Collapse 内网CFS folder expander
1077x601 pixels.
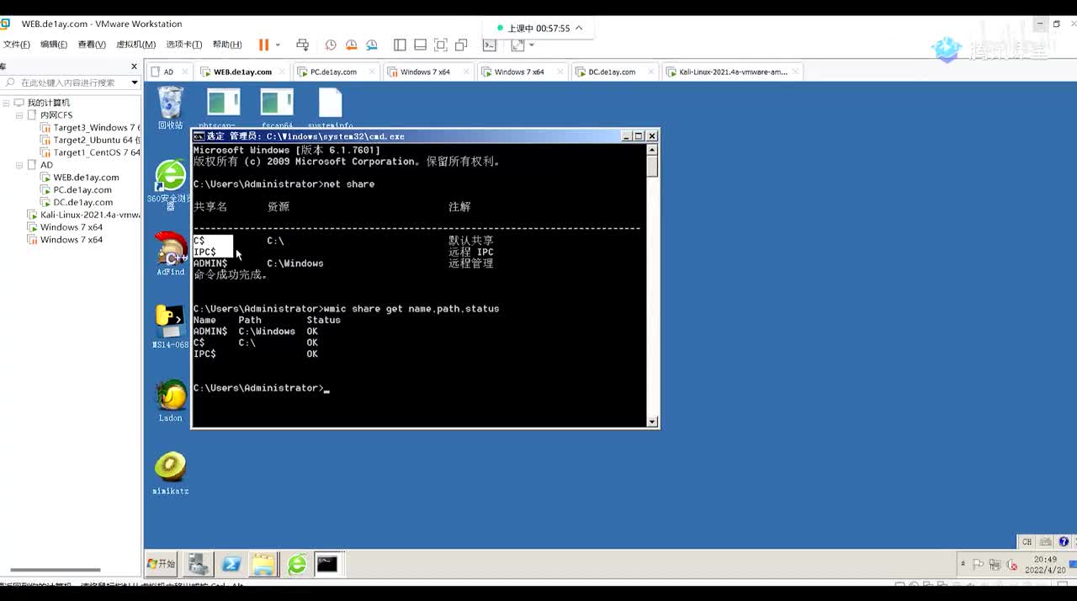(19, 115)
